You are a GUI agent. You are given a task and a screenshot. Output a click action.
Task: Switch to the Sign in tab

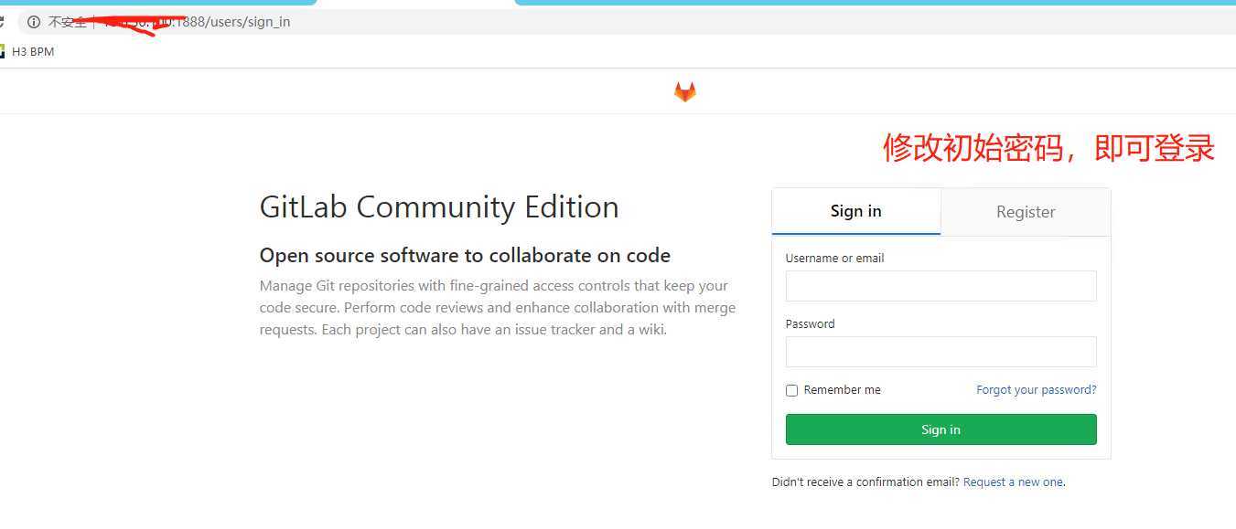(x=856, y=211)
